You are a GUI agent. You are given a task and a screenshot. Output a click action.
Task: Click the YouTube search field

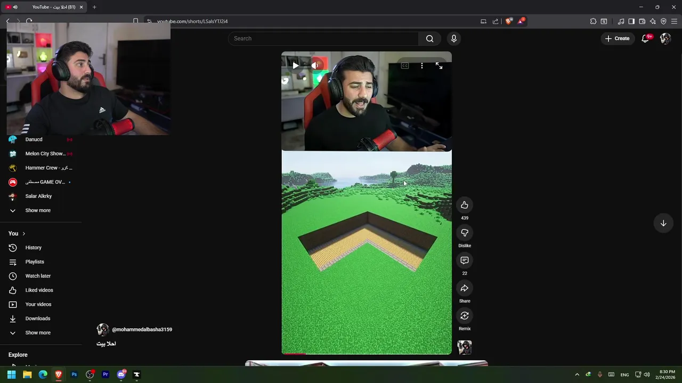[x=323, y=38]
